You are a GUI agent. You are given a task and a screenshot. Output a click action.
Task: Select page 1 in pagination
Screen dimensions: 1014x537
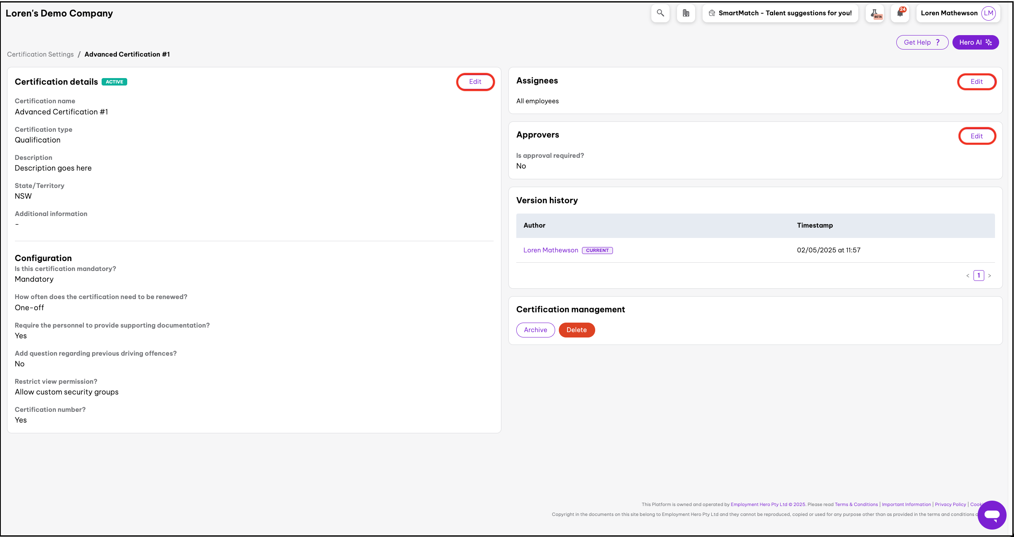978,276
